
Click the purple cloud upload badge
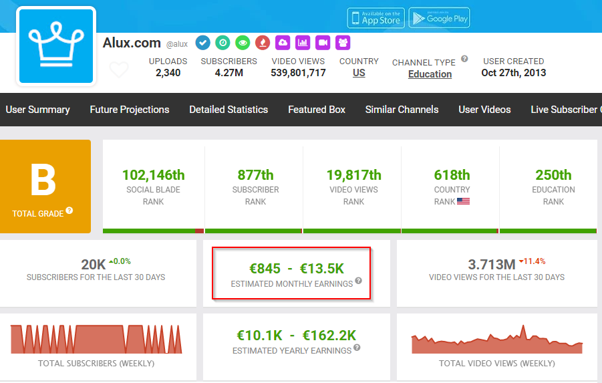pos(283,43)
